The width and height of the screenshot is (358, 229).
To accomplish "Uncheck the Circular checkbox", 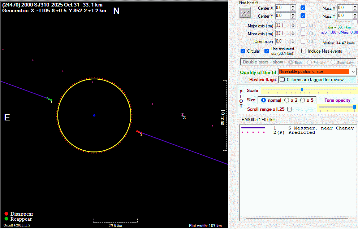I will (x=243, y=51).
